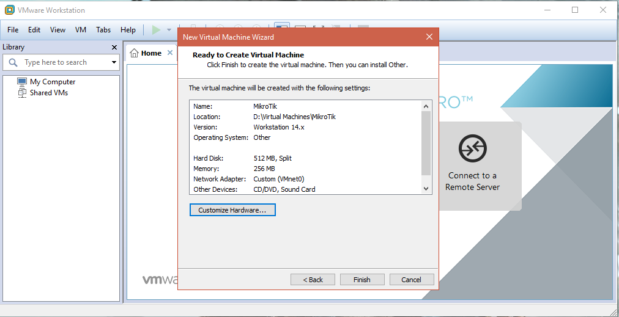Click the Home tab house icon
The height and width of the screenshot is (317, 619).
pos(134,53)
